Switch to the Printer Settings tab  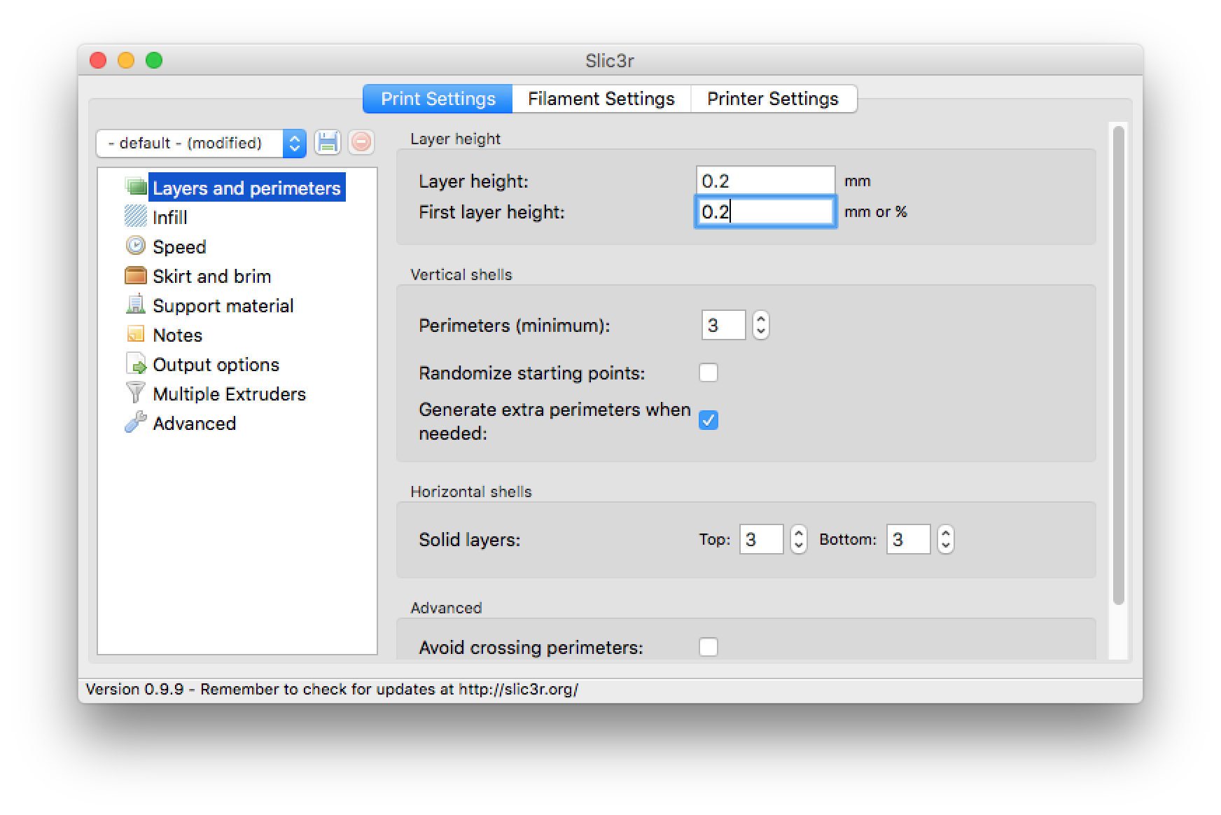point(772,99)
